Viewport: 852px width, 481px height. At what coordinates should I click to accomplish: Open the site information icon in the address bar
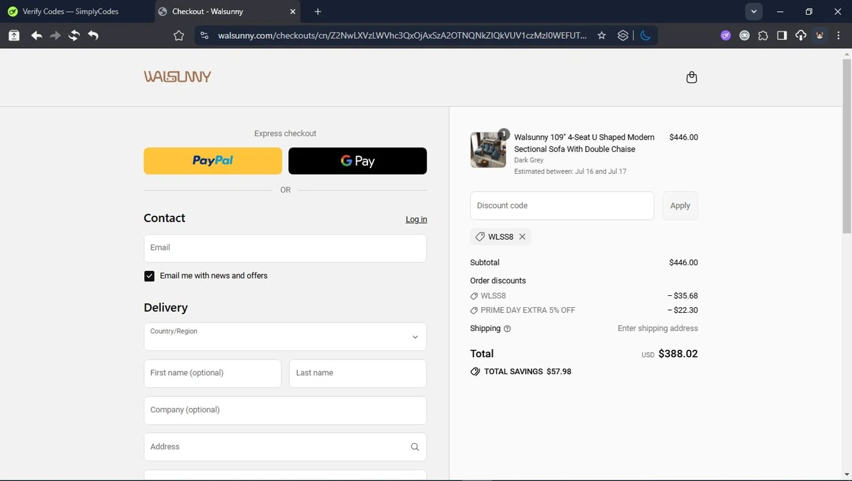click(x=204, y=35)
